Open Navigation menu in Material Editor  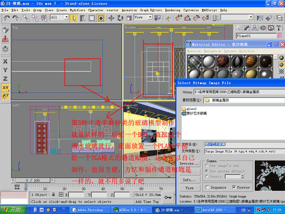[x=212, y=51]
